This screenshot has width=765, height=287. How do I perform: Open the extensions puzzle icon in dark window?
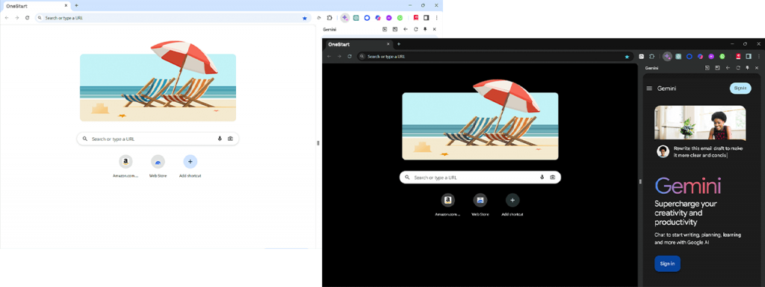(651, 57)
